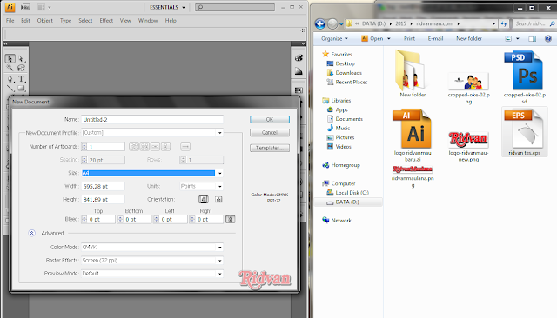Click E-mail in Explorer toolbar
The height and width of the screenshot is (318, 557).
coord(435,38)
